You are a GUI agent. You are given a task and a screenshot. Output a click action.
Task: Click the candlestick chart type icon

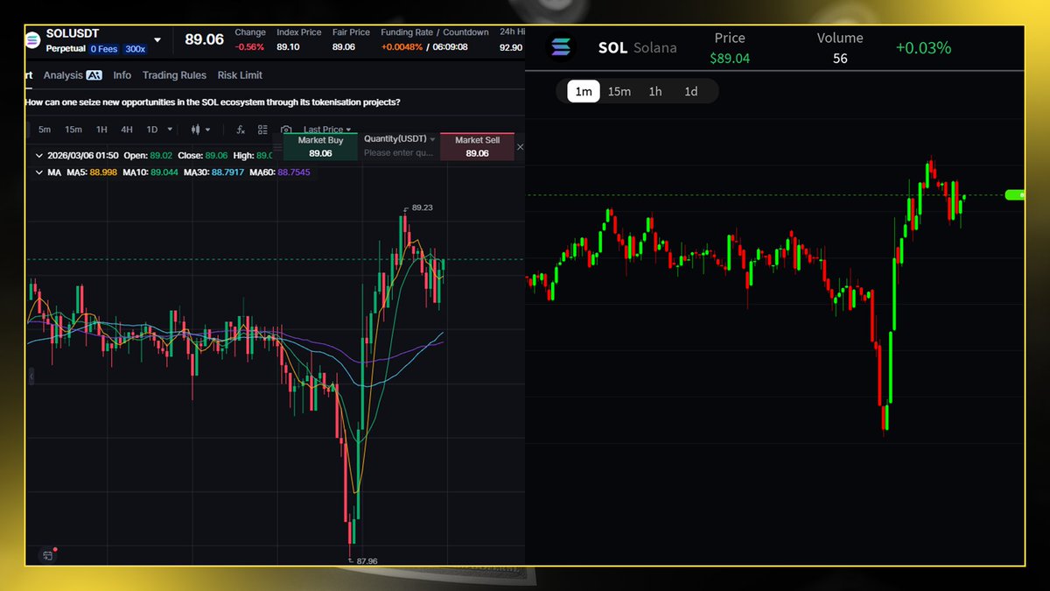(196, 130)
